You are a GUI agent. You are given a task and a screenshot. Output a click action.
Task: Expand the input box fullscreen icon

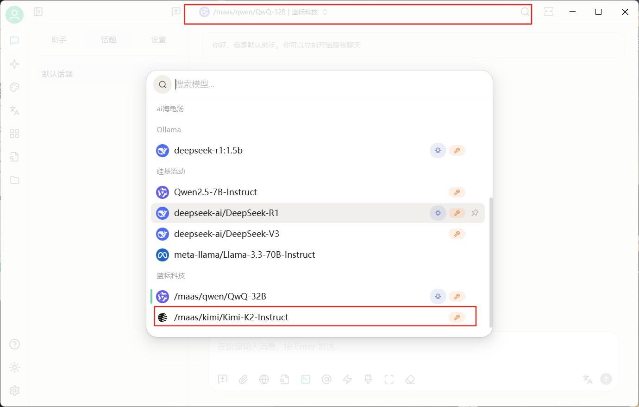[389, 379]
